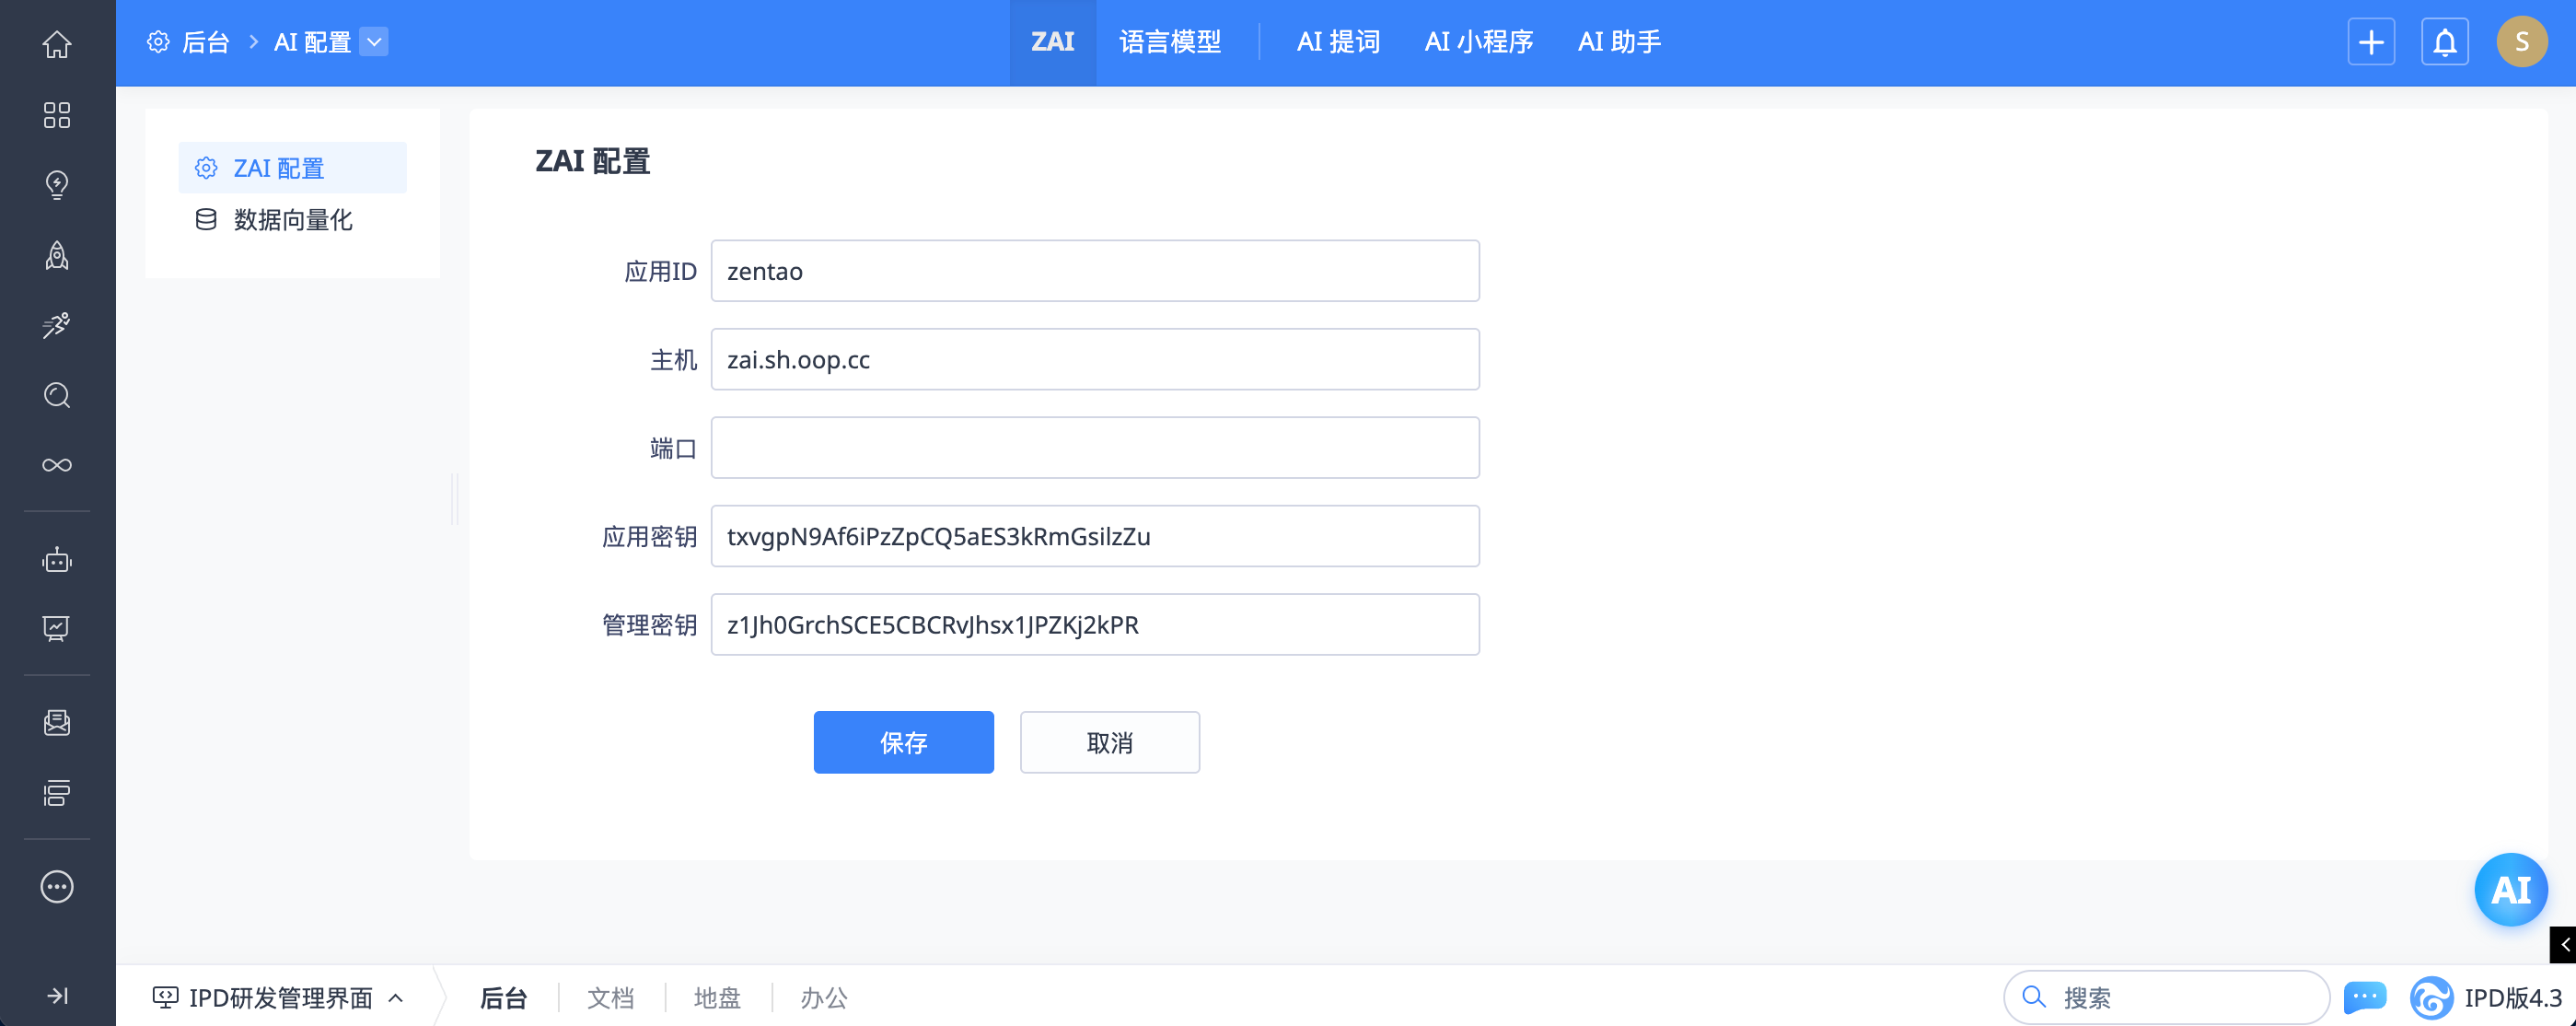Image resolution: width=2576 pixels, height=1026 pixels.
Task: Select 数据向量化 in the left menu
Action: [x=292, y=220]
